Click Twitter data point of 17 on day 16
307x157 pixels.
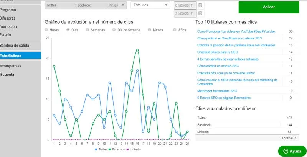click(137, 70)
